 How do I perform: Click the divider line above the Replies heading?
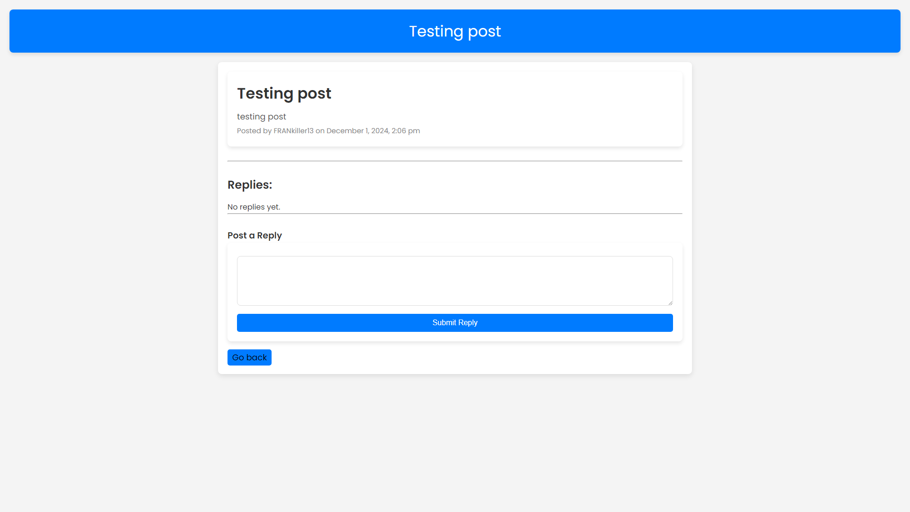coord(455,161)
